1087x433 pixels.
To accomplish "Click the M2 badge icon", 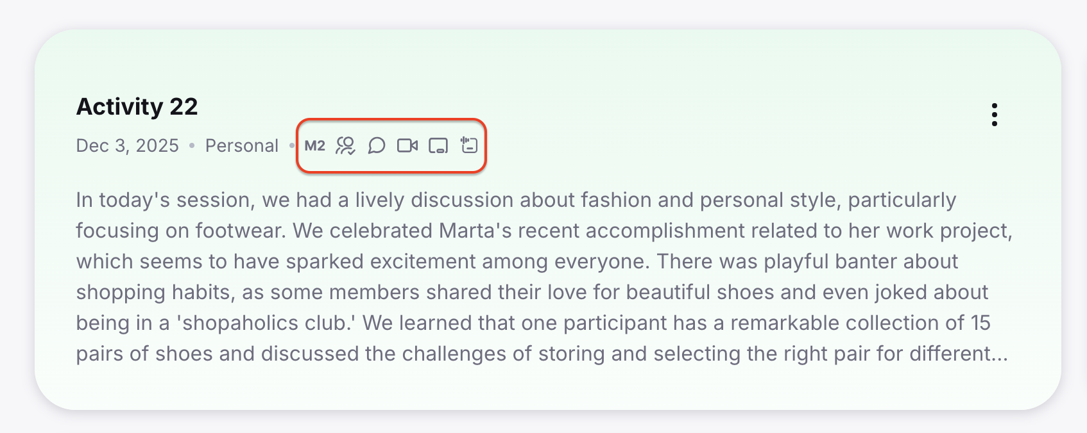I will [x=314, y=146].
